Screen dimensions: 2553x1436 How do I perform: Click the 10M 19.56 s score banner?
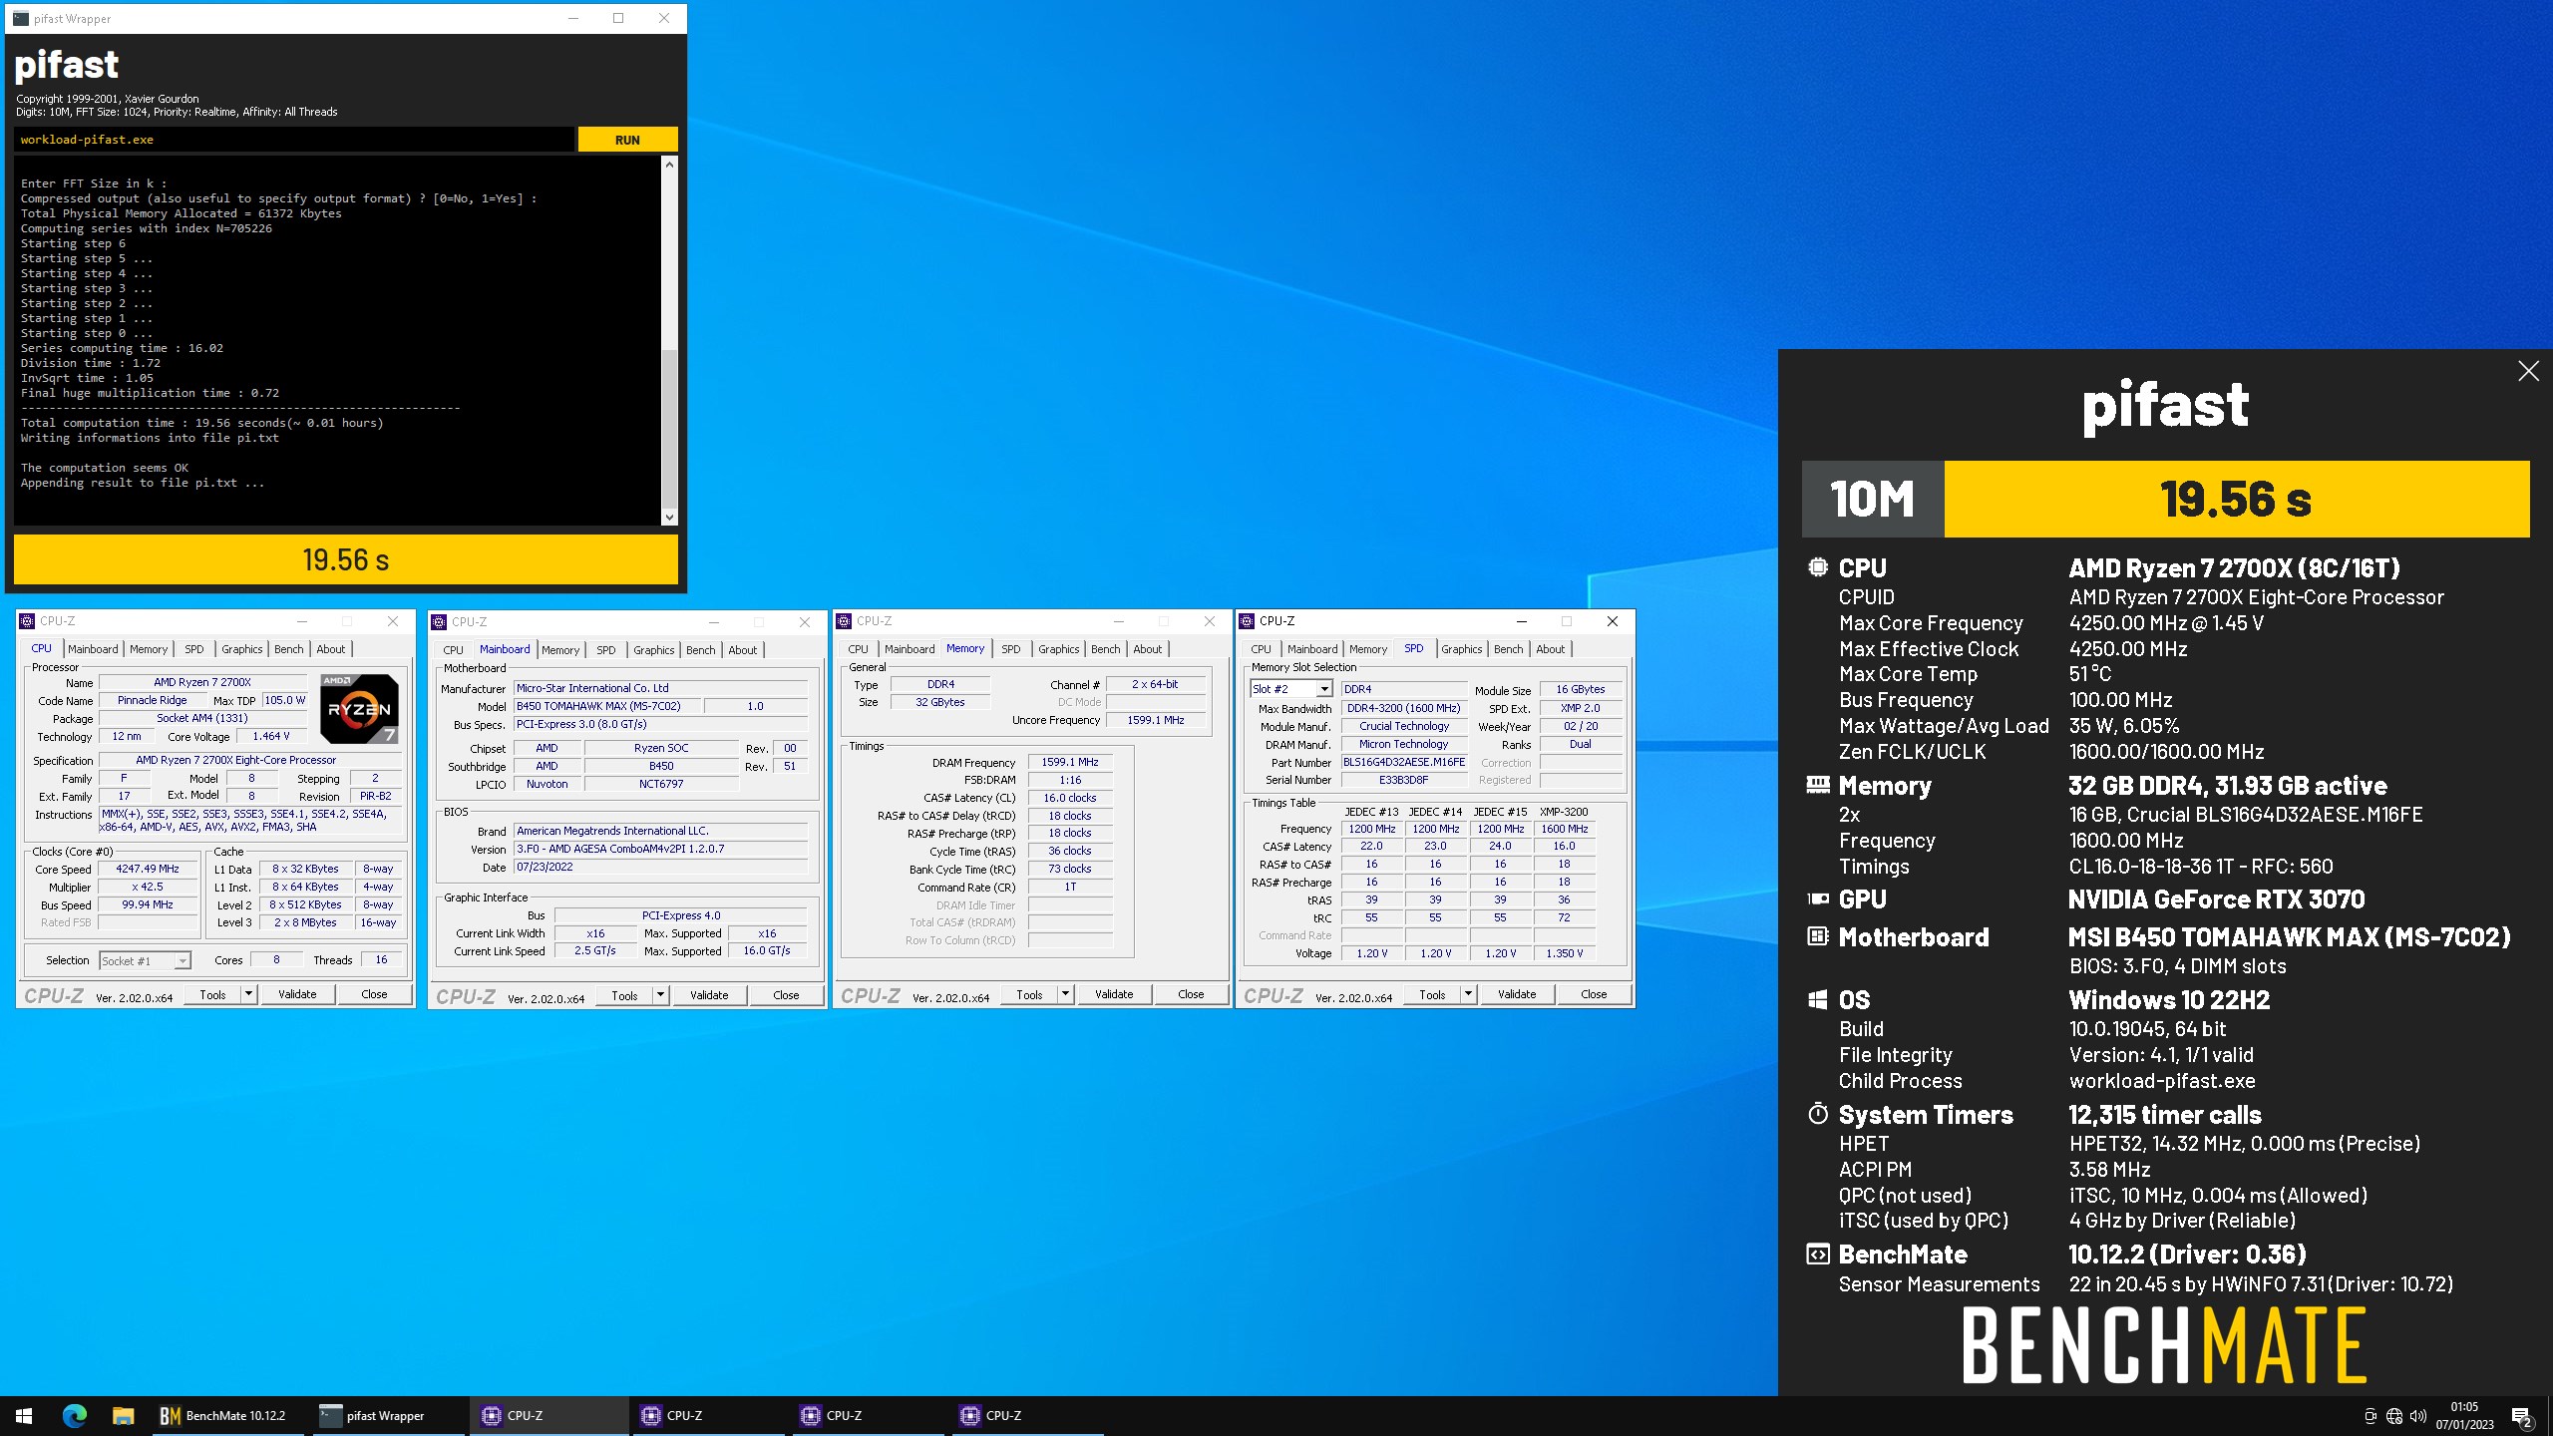2166,499
